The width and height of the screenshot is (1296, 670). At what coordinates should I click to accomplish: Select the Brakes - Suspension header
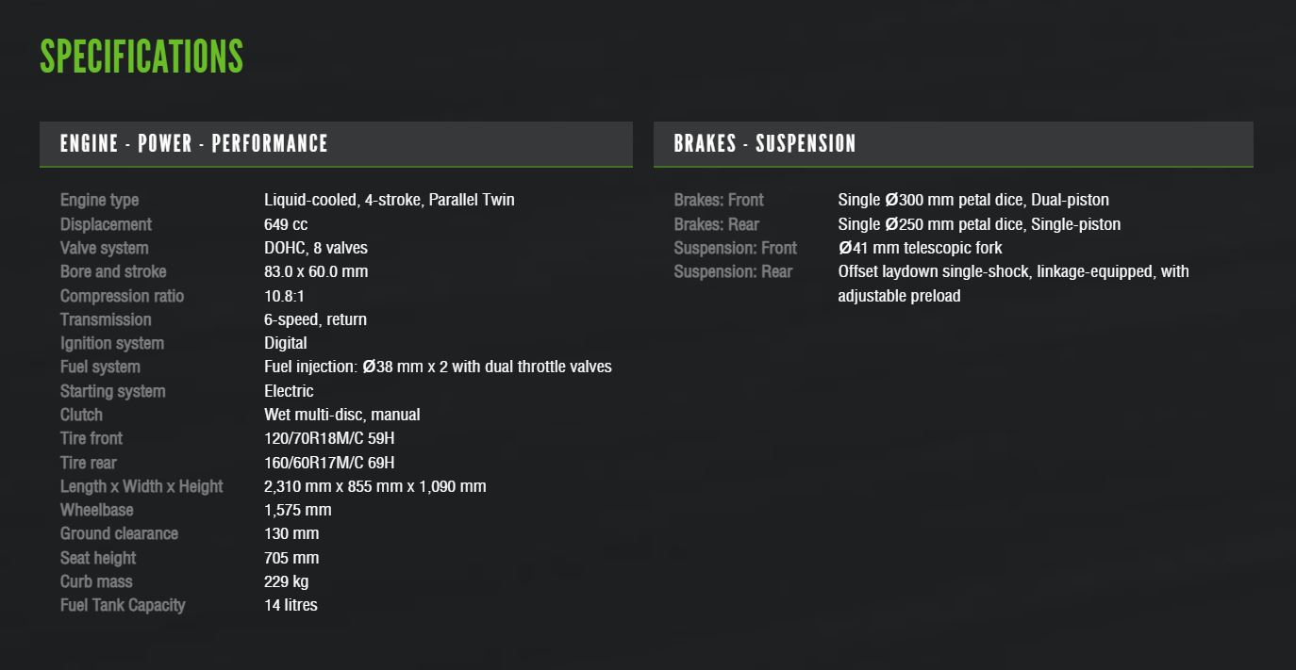point(765,144)
